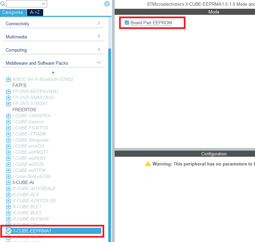
Task: Click download icon for FP-SNS-SMARTAG2
Action: (8, 97)
